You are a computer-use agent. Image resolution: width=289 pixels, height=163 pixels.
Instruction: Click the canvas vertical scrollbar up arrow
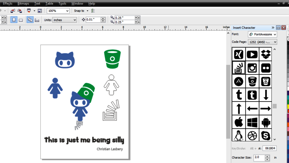pos(228,33)
